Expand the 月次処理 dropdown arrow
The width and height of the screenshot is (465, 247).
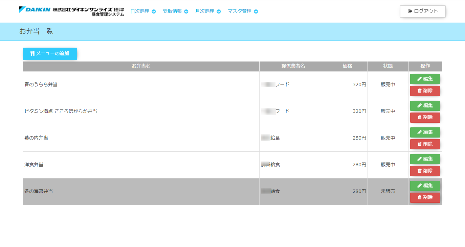(219, 11)
